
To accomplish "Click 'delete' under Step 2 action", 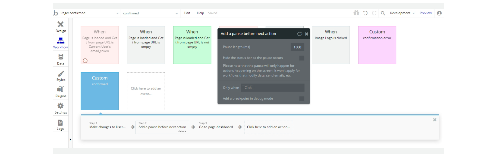I will coord(182,131).
